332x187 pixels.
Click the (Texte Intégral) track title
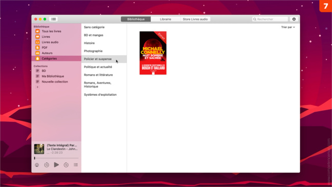pos(62,146)
